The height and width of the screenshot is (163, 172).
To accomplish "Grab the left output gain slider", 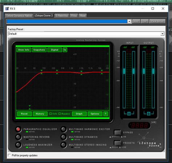I will (144, 71).
